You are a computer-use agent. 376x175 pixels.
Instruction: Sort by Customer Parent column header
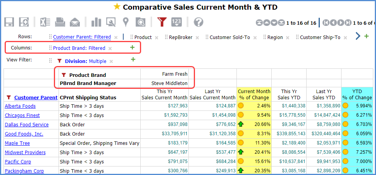coord(36,97)
